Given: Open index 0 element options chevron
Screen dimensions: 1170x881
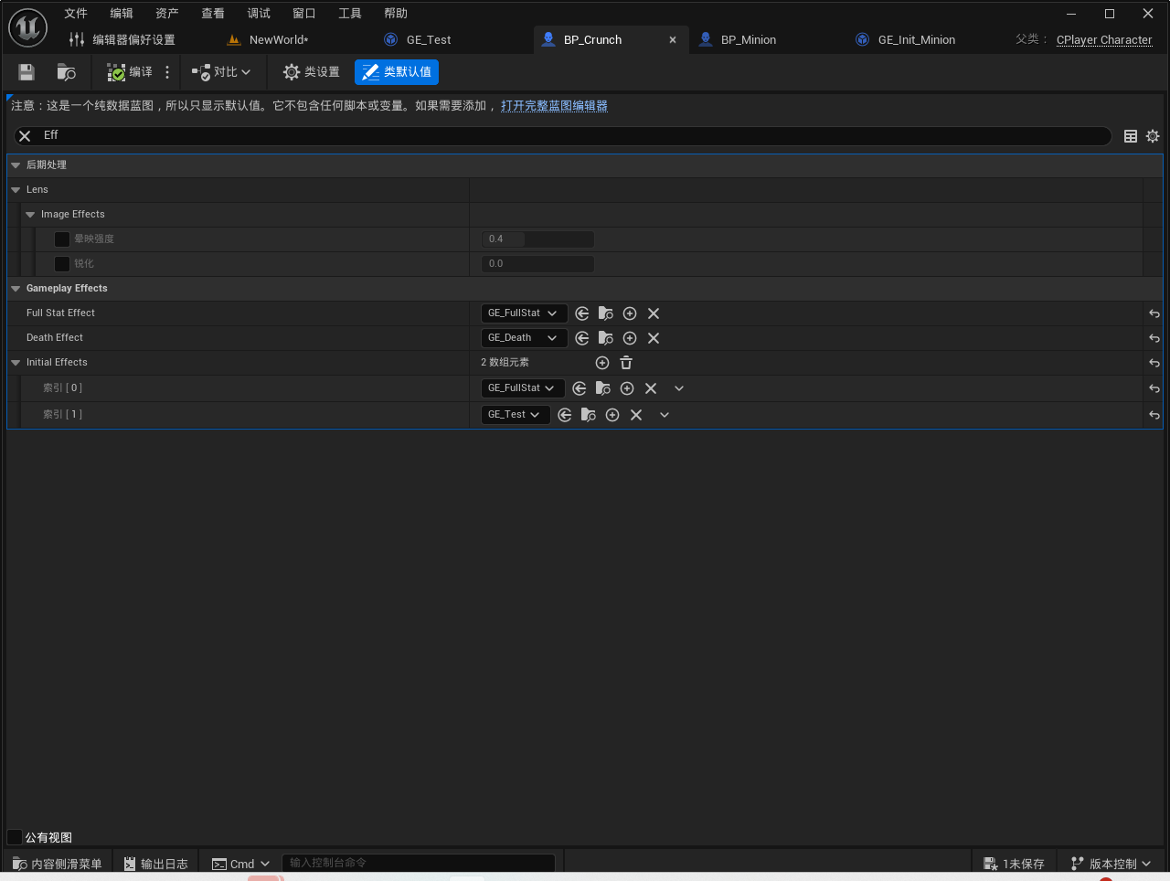Looking at the screenshot, I should click(679, 388).
